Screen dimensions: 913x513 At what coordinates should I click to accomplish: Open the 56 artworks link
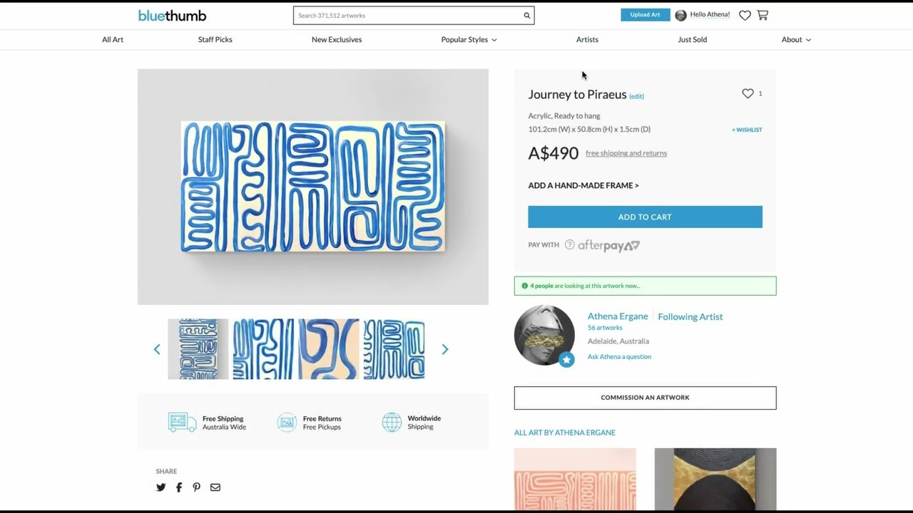(605, 328)
